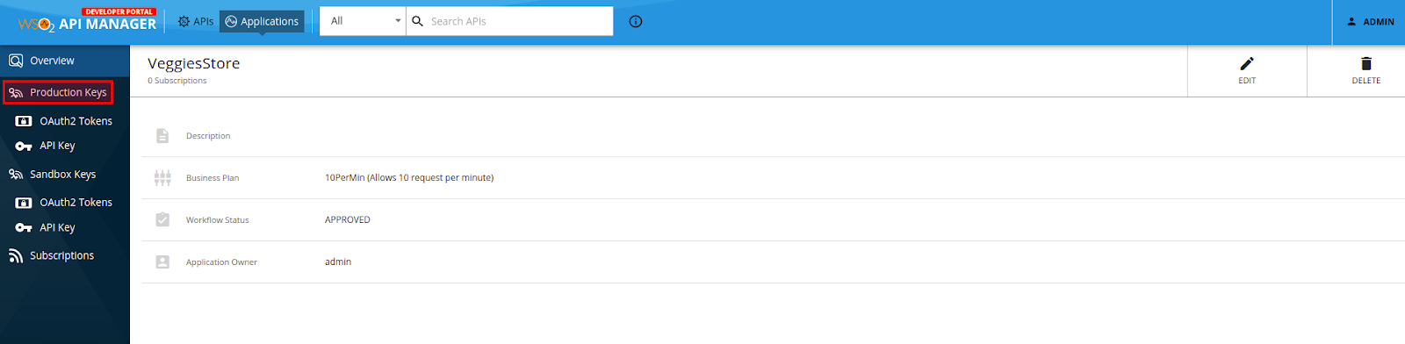Click the Business Plan row icon
1405x344 pixels.
(162, 178)
